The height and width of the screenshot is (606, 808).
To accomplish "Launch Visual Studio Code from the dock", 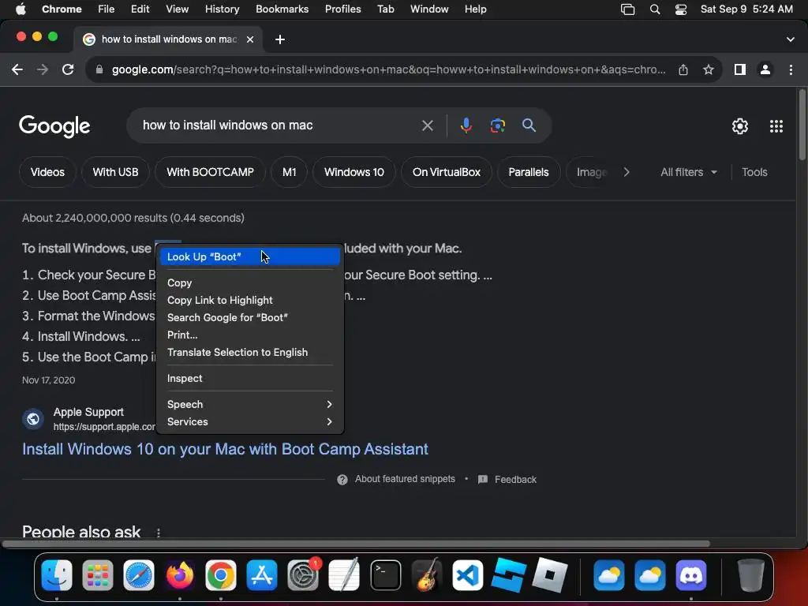I will (467, 575).
